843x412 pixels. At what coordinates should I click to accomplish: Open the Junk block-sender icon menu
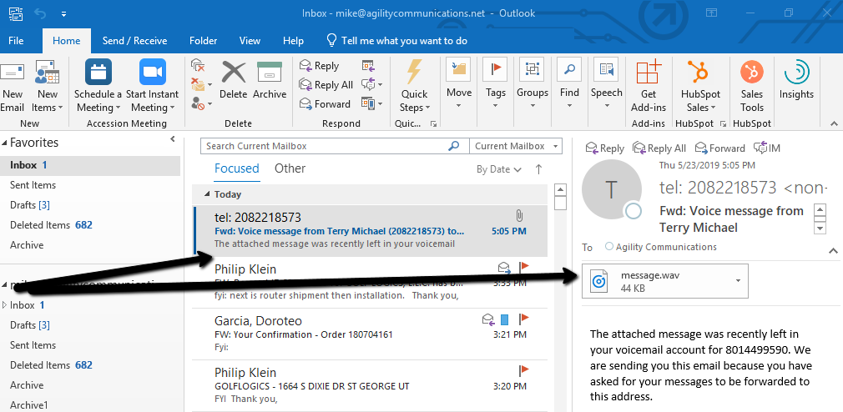pos(202,103)
